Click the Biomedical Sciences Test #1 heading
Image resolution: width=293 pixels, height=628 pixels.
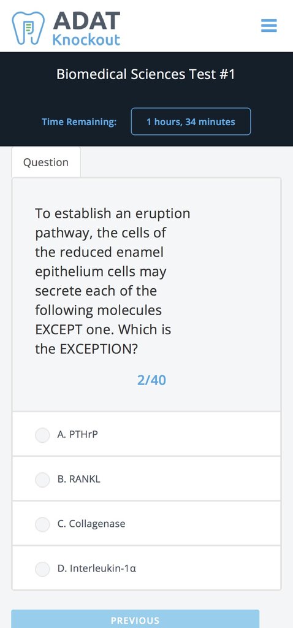pos(146,74)
